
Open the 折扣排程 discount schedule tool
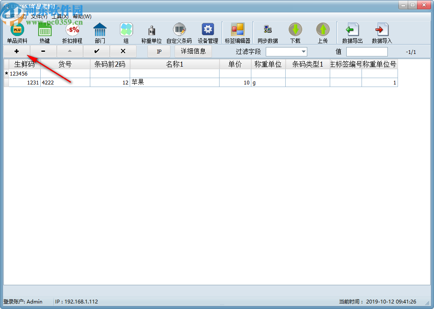pyautogui.click(x=72, y=33)
